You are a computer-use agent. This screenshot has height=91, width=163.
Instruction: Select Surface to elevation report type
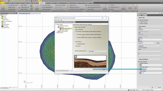[x=139, y=24]
